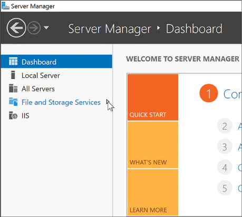Click the Server Manager breadcrumb text

point(110,29)
